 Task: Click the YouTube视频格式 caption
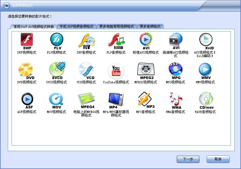pyautogui.click(x=116, y=82)
